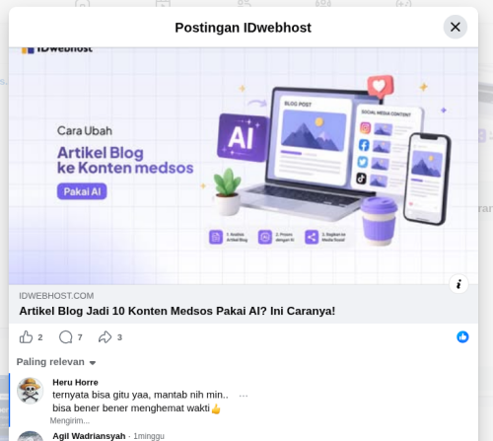
Task: Click the IDWEBHOST.COM source link
Action: click(56, 296)
